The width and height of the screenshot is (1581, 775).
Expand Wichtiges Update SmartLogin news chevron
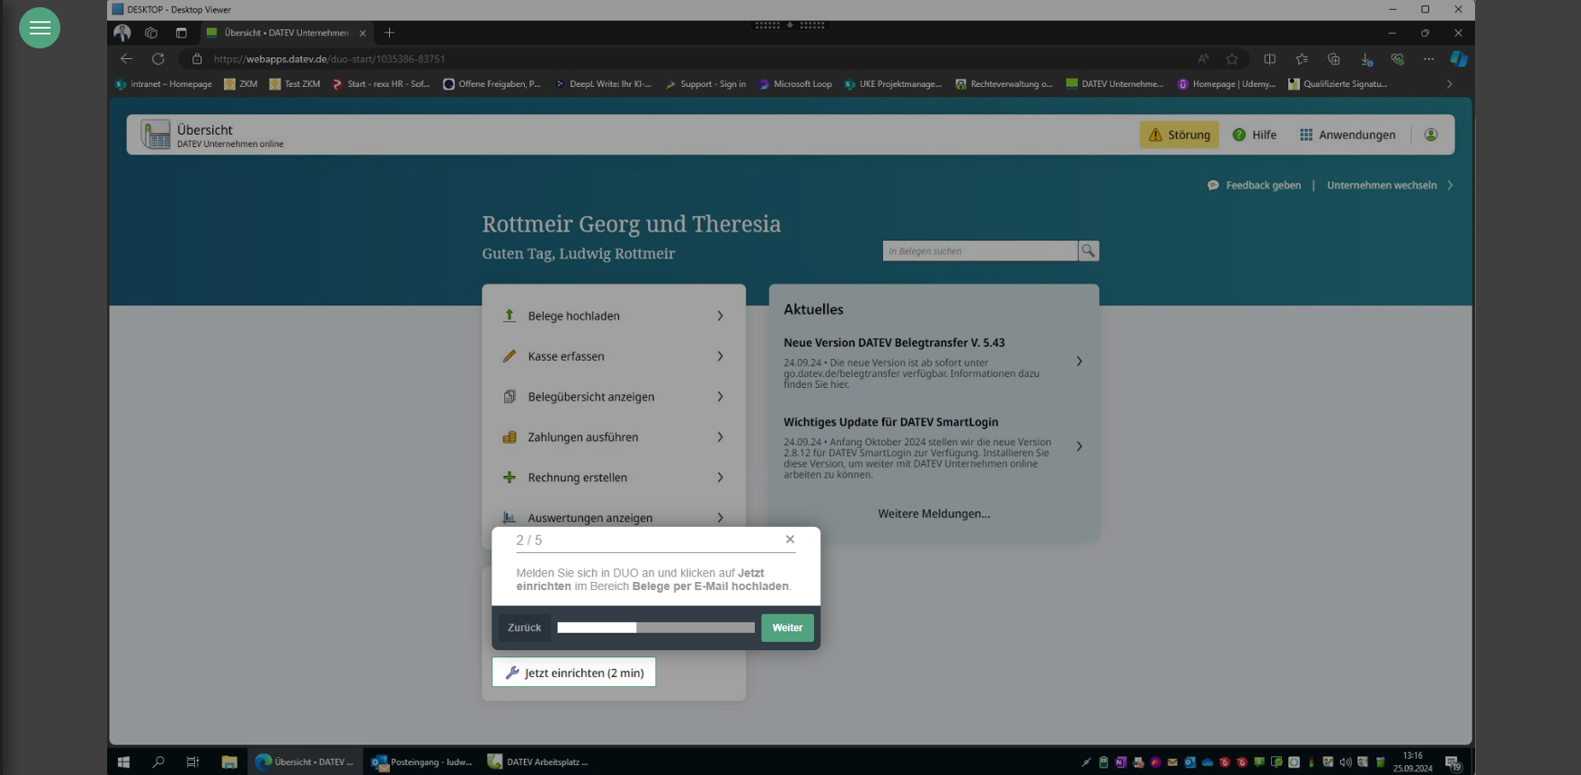[1079, 446]
